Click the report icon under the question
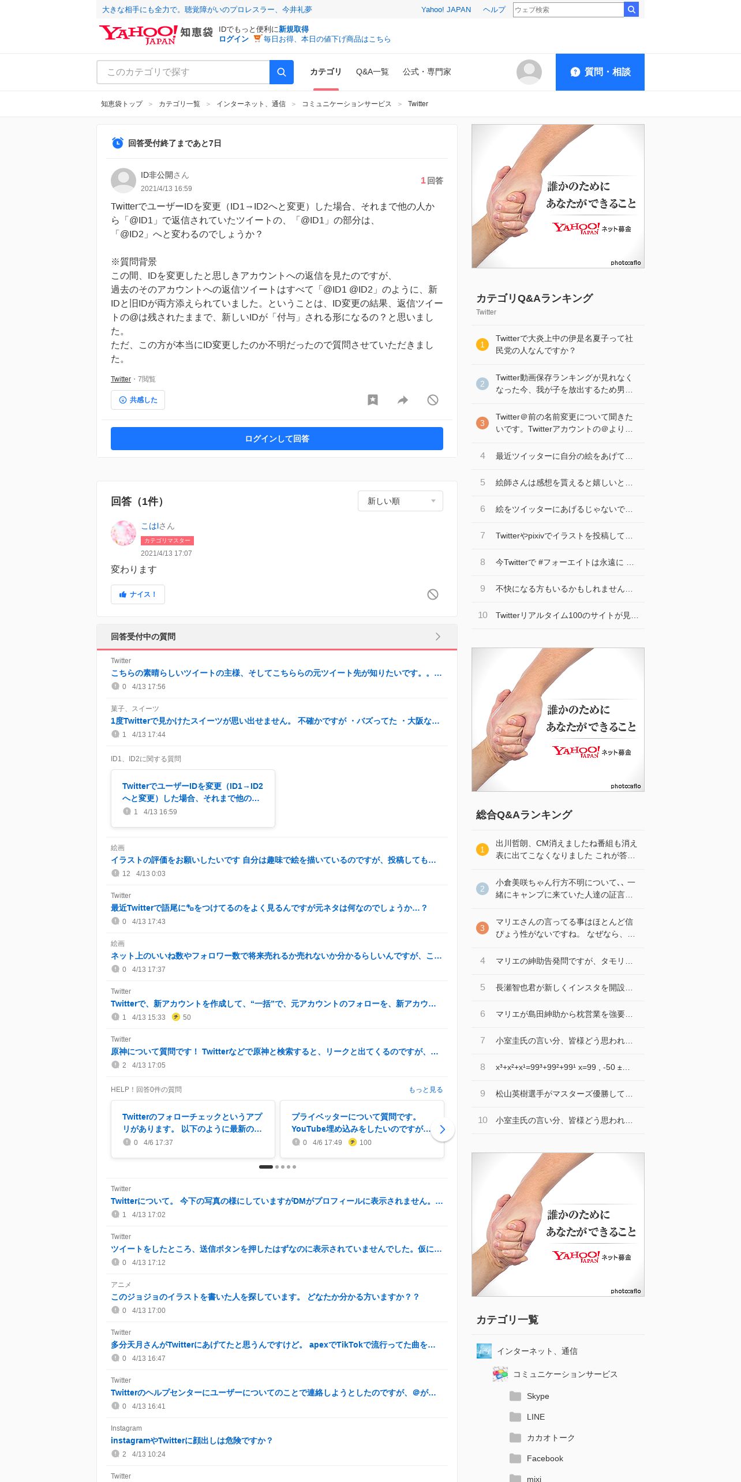 tap(433, 400)
